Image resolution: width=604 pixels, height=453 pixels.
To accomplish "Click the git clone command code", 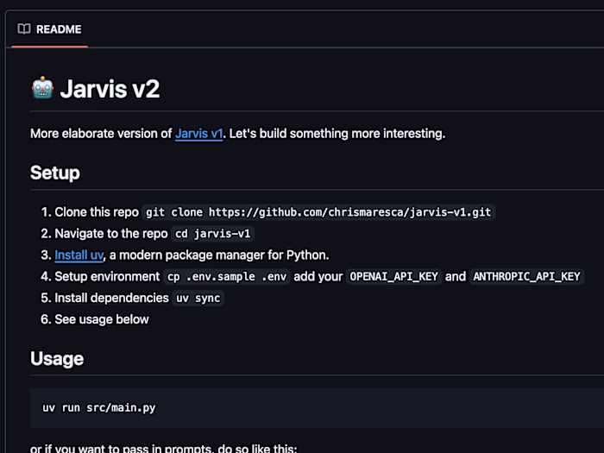I will [x=318, y=212].
